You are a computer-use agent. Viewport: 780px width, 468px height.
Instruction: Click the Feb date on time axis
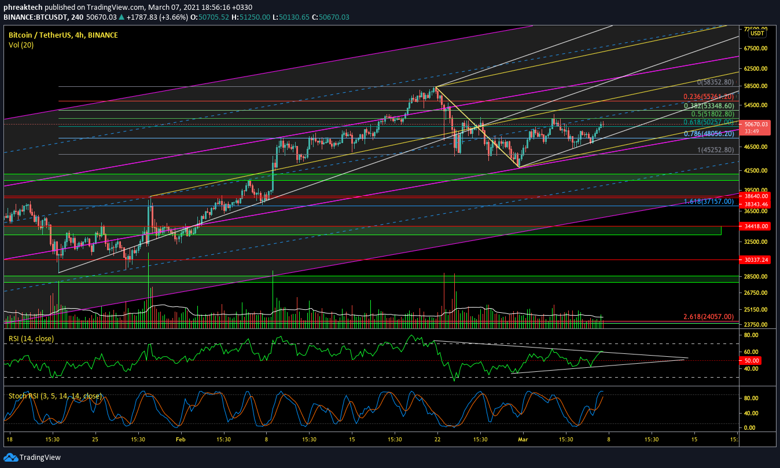tap(181, 439)
